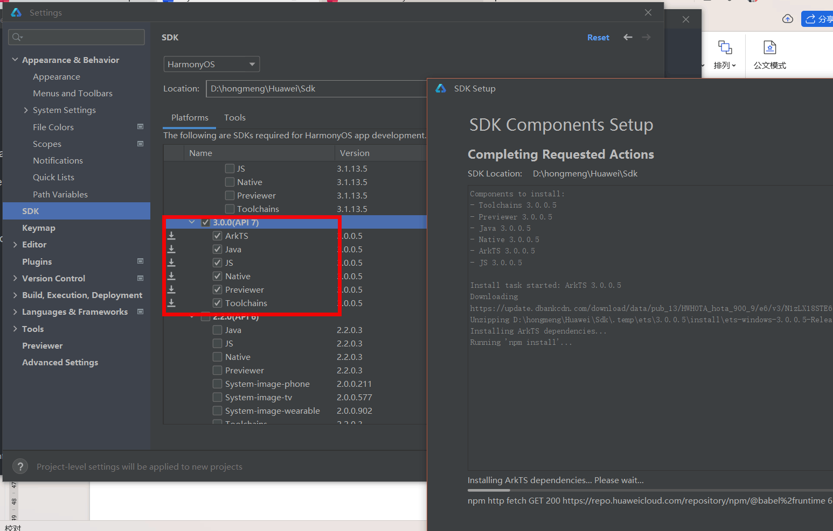Open the HarmonyOS SDK type dropdown
This screenshot has height=531, width=833.
[x=212, y=64]
